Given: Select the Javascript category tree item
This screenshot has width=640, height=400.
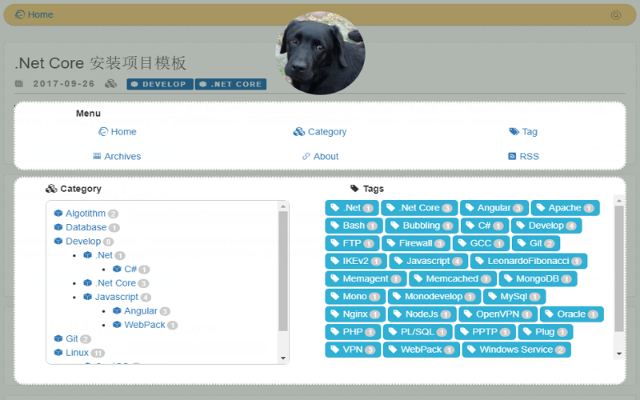Looking at the screenshot, I should [116, 297].
